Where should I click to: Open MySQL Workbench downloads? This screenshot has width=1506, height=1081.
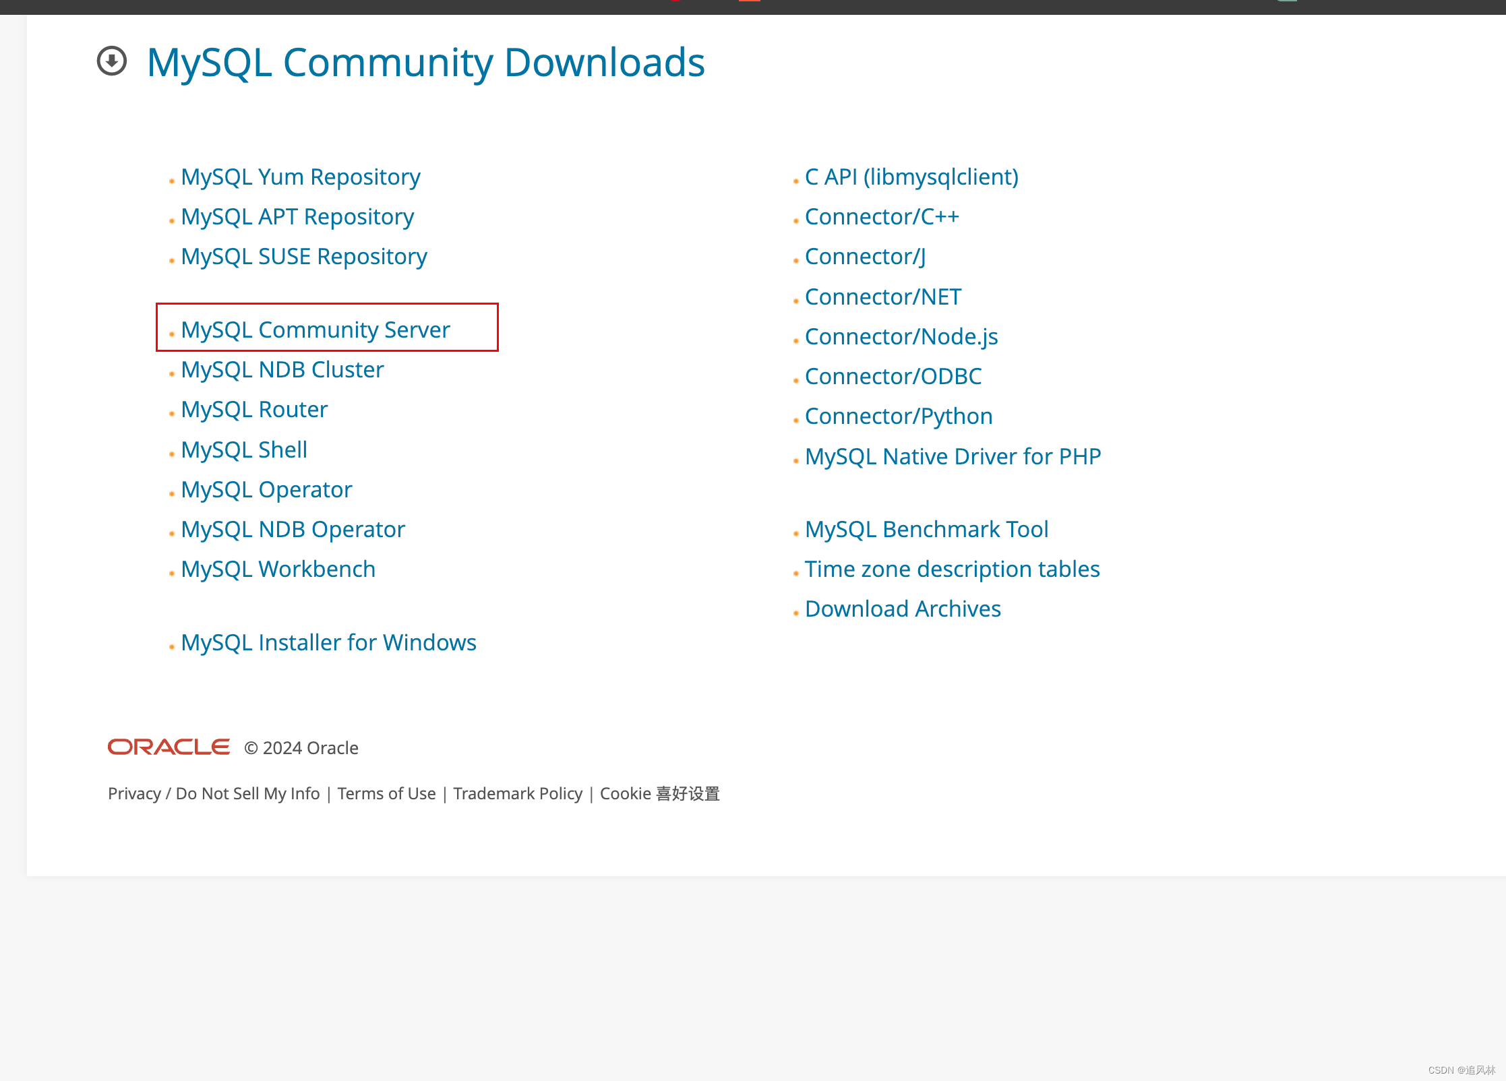click(x=278, y=569)
